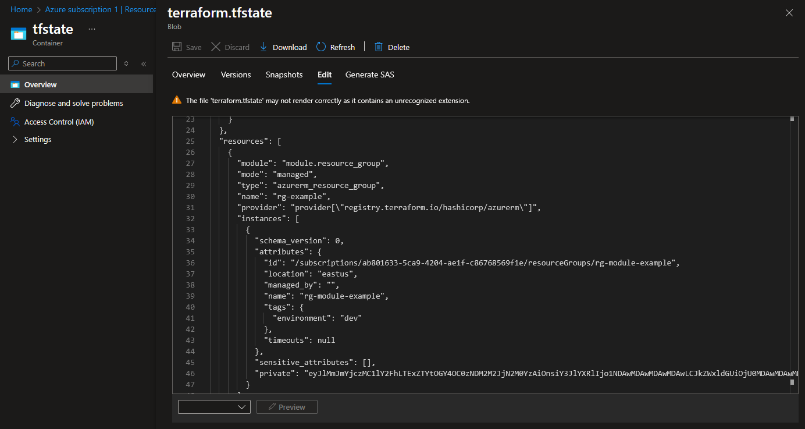Click the Discard button
Image resolution: width=805 pixels, height=429 pixels.
coord(230,47)
